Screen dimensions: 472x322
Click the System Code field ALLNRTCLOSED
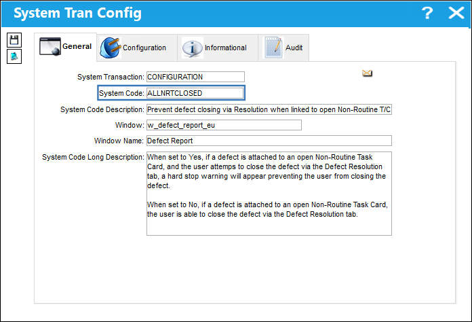click(x=195, y=93)
